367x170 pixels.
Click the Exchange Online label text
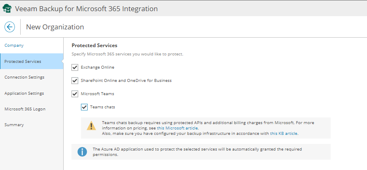click(98, 67)
